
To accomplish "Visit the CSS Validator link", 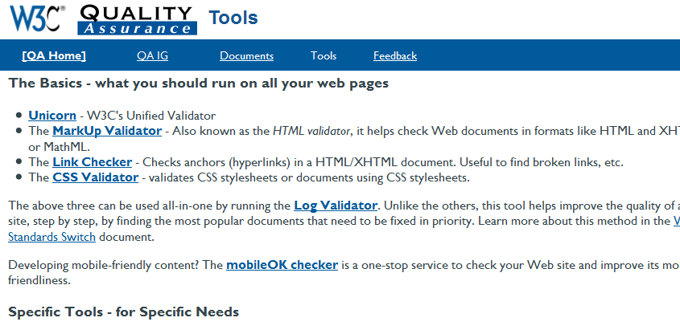I will (96, 177).
